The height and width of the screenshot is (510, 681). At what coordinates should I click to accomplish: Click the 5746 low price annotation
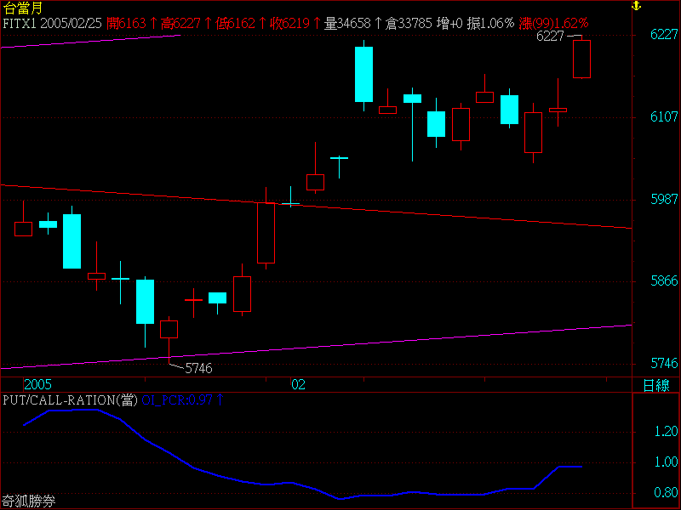click(198, 368)
